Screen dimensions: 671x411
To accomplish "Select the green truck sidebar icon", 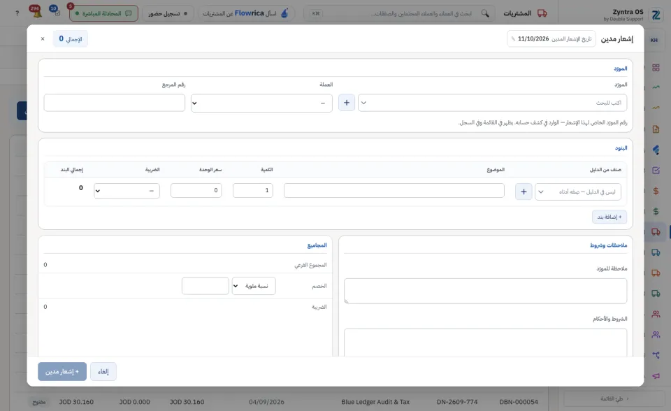I will (x=656, y=294).
